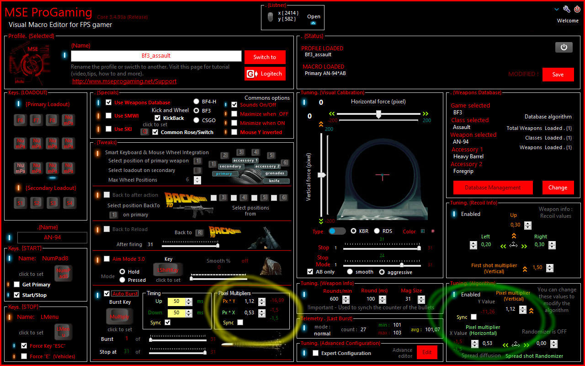Screen dimensions: 585x366
Task: Click the teal square Color swatch
Action: click(x=422, y=231)
